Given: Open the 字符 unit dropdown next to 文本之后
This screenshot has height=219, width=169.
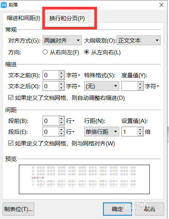Looking at the screenshot, I should (73, 86).
